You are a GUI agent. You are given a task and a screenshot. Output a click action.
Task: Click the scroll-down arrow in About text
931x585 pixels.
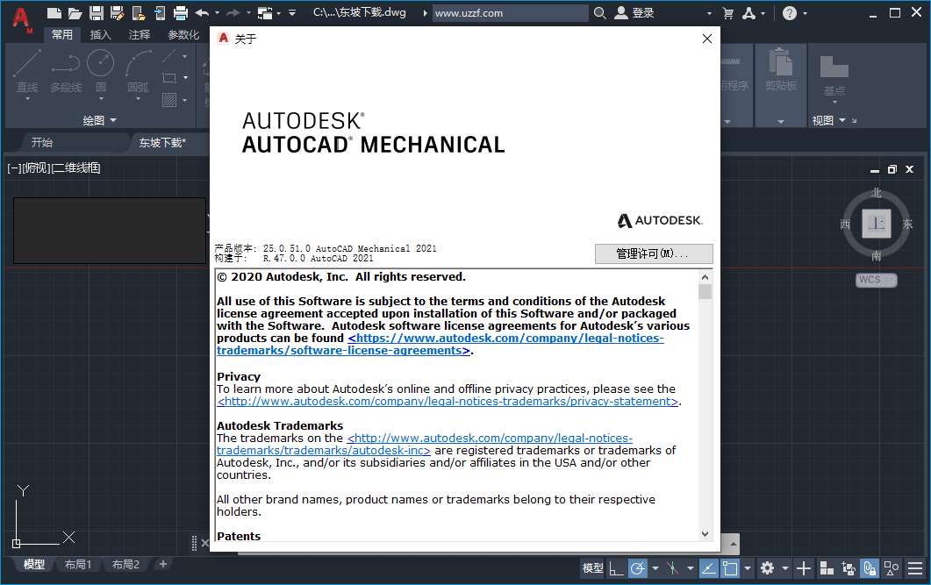tap(705, 534)
